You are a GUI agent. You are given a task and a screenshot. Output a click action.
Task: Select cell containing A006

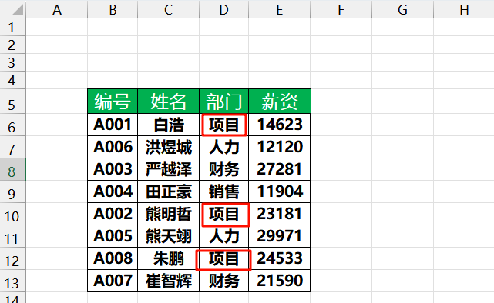(x=113, y=147)
